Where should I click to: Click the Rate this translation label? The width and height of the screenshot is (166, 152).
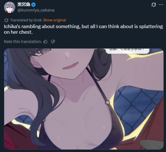tap(23, 42)
